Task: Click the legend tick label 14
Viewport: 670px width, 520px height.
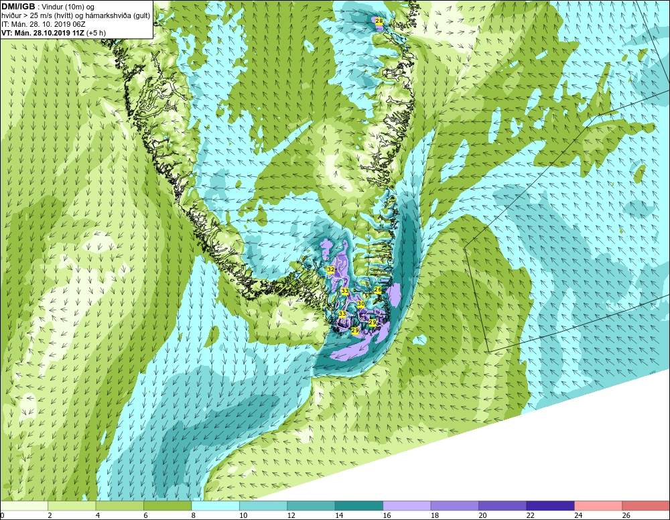Action: [339, 516]
